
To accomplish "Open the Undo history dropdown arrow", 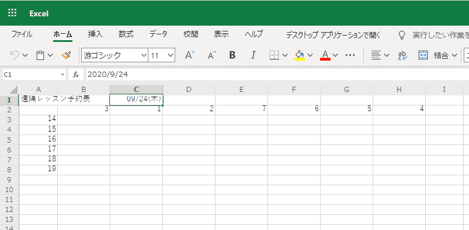I will [x=25, y=55].
